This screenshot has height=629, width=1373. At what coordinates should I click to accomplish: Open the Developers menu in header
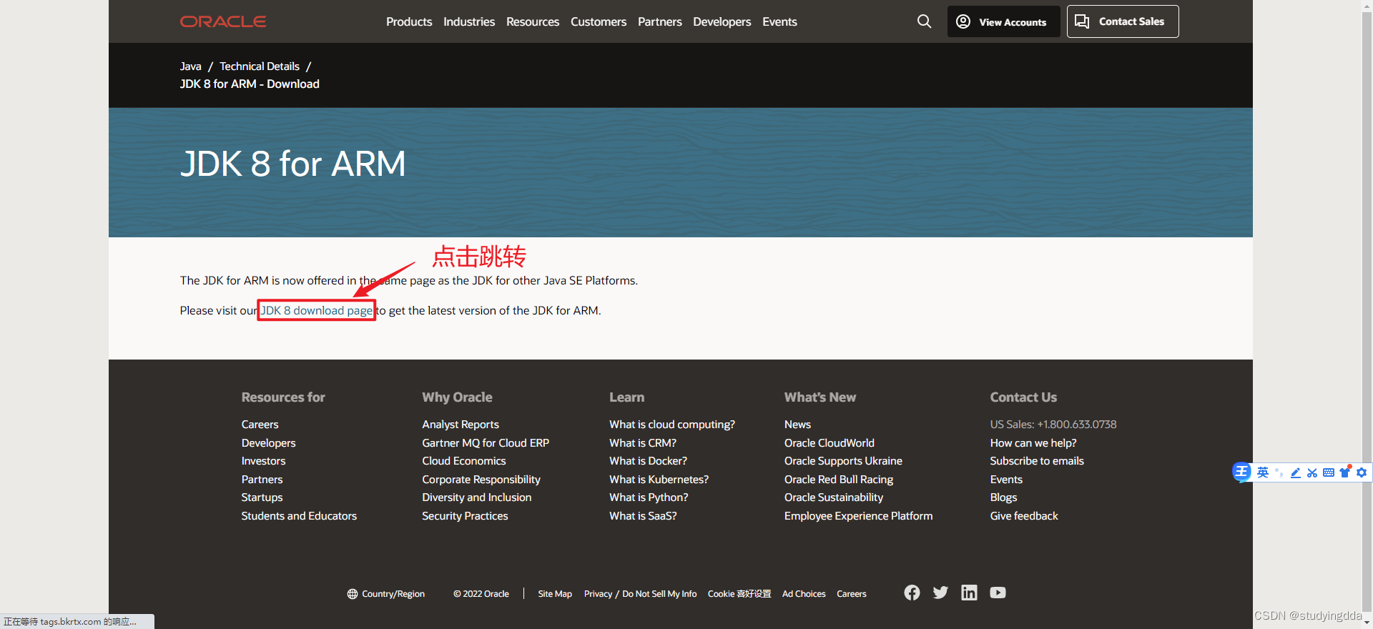(x=722, y=21)
